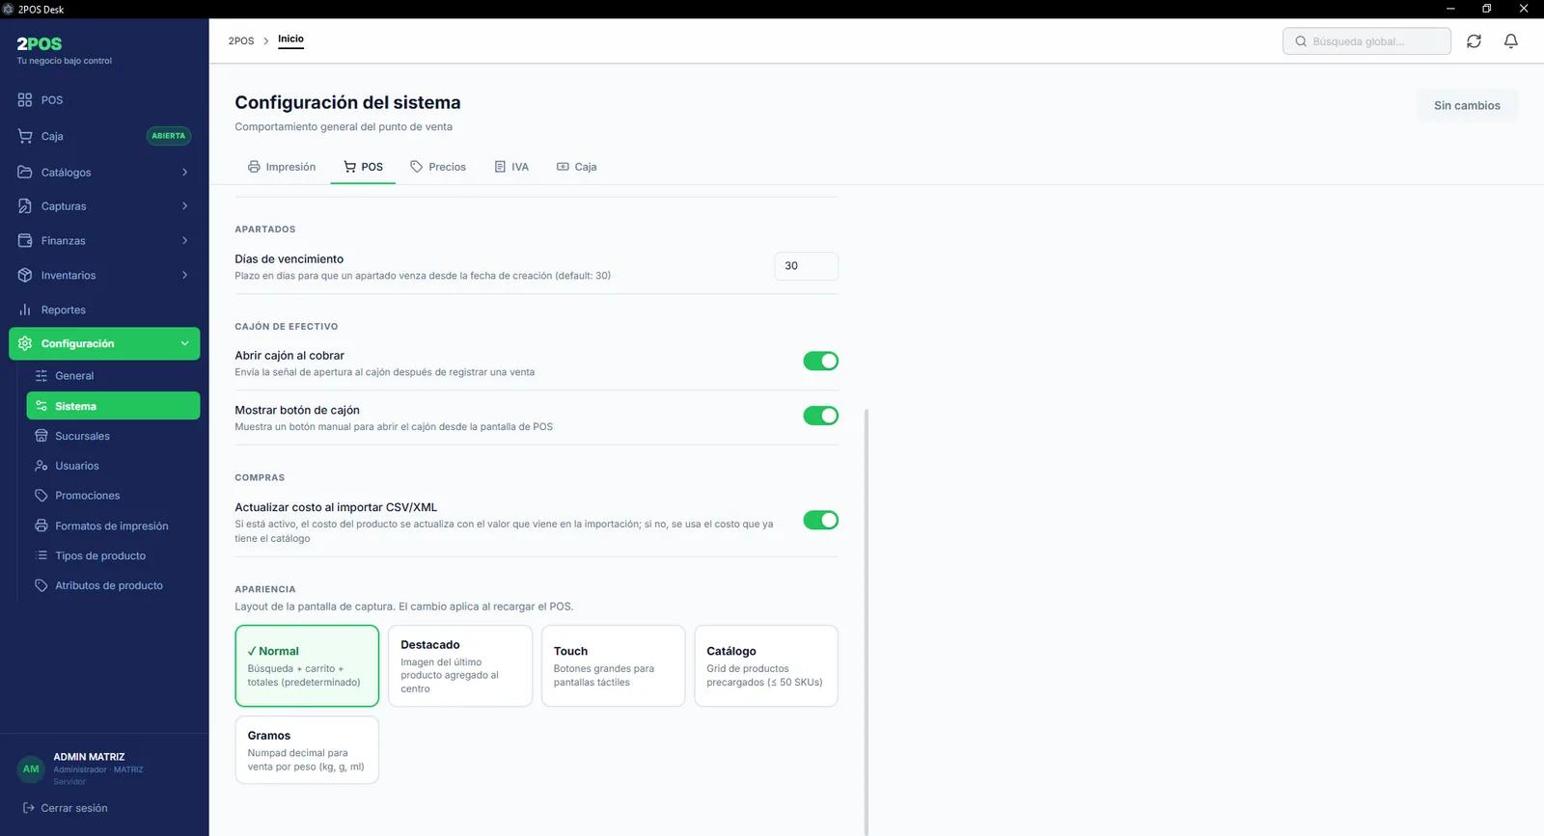Click the Catálogos folder icon
Screen dimensions: 1544x836
pos(25,172)
